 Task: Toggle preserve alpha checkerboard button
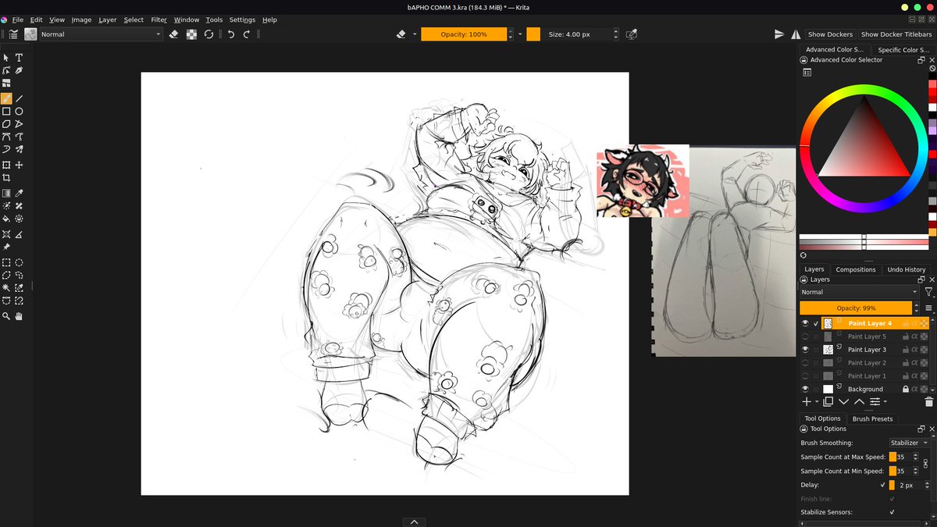[x=191, y=34]
